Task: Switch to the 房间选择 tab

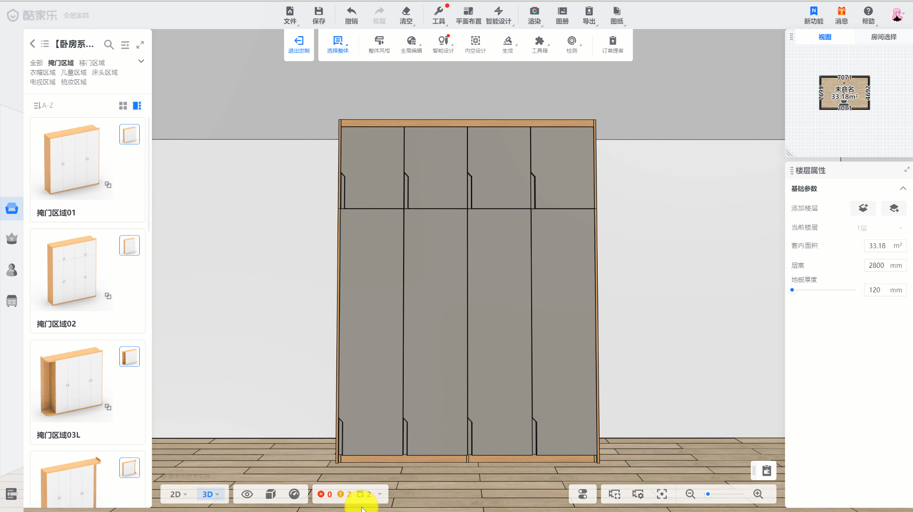Action: [883, 37]
